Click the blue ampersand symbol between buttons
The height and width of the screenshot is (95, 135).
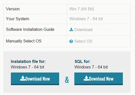[x=67, y=80]
